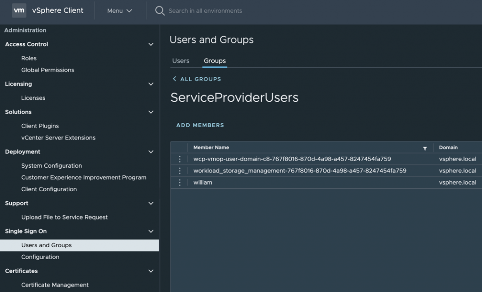The height and width of the screenshot is (292, 482).
Task: Switch to the Users tab
Action: pyautogui.click(x=181, y=61)
